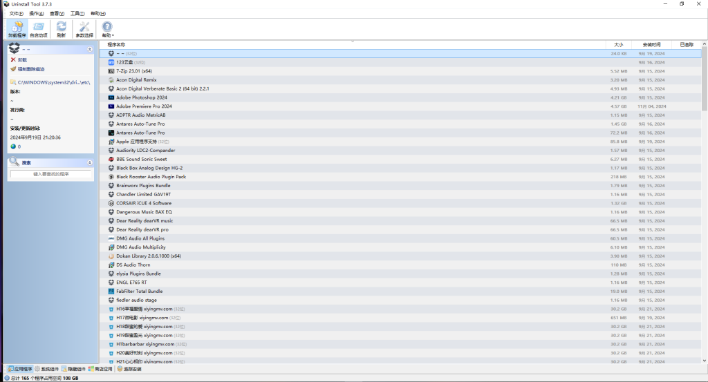Click the Adobe Photoshop 2024 Ps icon
The height and width of the screenshot is (382, 708).
(111, 97)
